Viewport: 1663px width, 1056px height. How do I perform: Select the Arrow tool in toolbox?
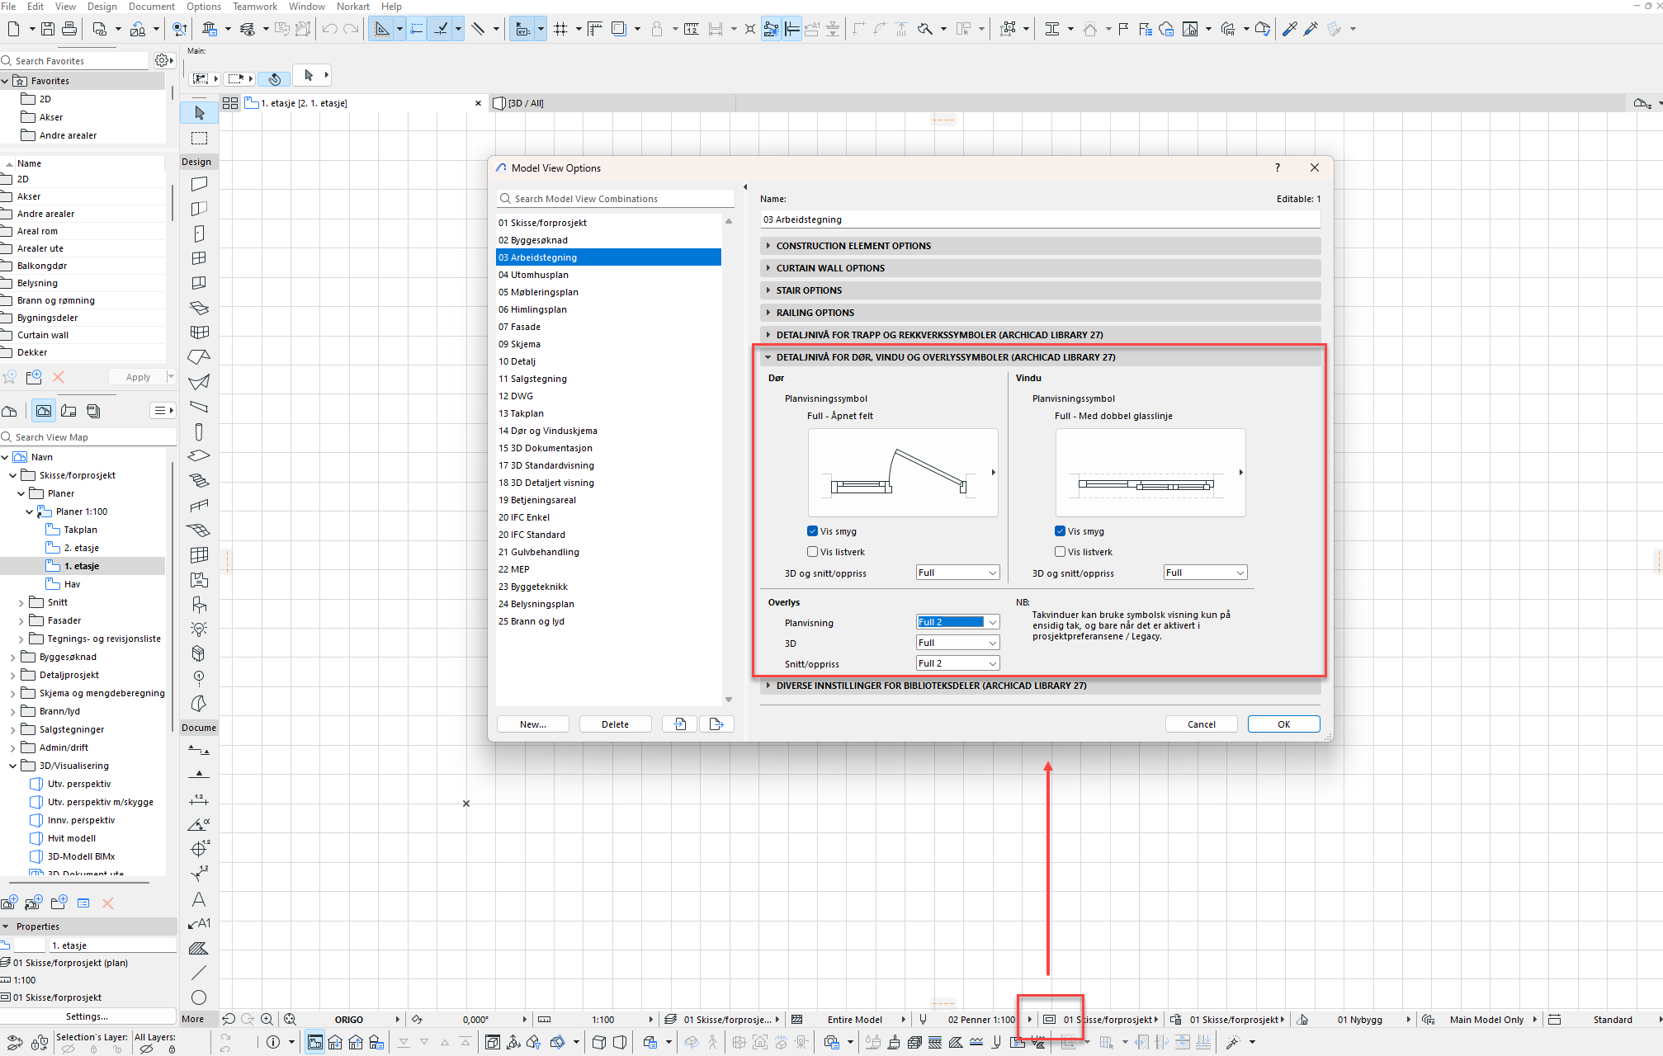click(x=199, y=113)
